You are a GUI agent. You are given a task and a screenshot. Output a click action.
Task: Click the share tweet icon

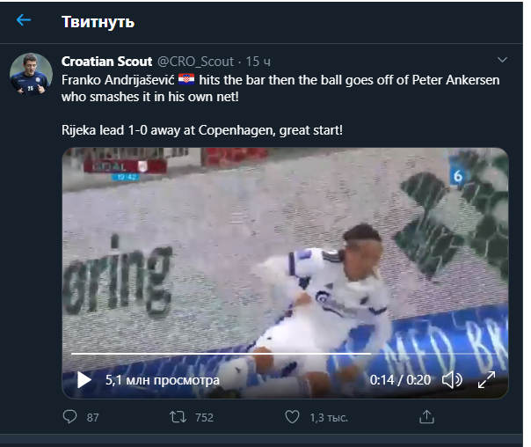coord(426,417)
